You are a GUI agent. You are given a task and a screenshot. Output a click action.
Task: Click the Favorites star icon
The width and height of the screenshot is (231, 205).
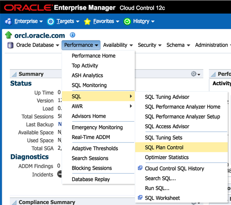pos(87,21)
